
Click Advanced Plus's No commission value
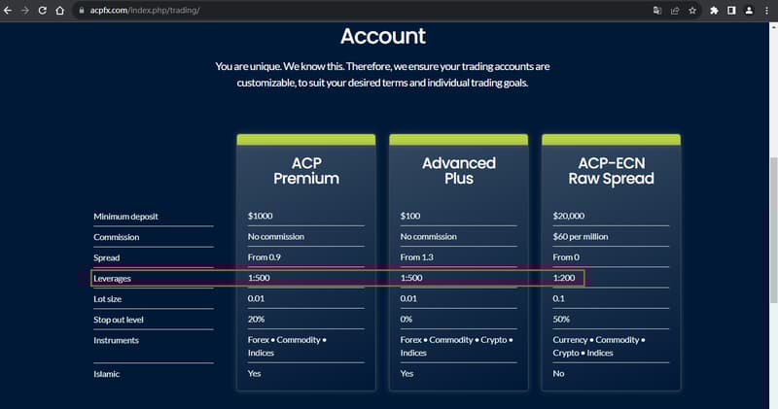click(x=428, y=236)
